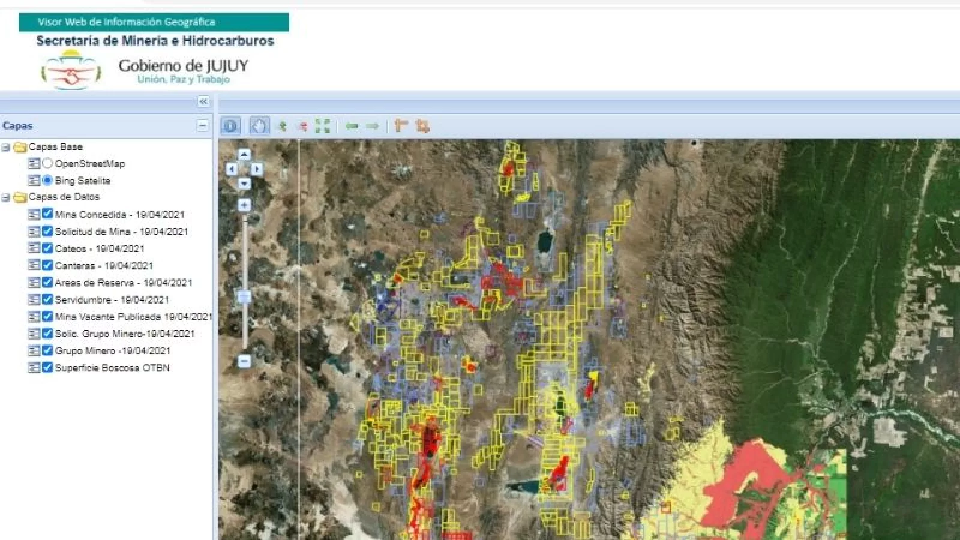Image resolution: width=960 pixels, height=540 pixels.
Task: Click the zoom level slider handle
Action: click(x=244, y=296)
